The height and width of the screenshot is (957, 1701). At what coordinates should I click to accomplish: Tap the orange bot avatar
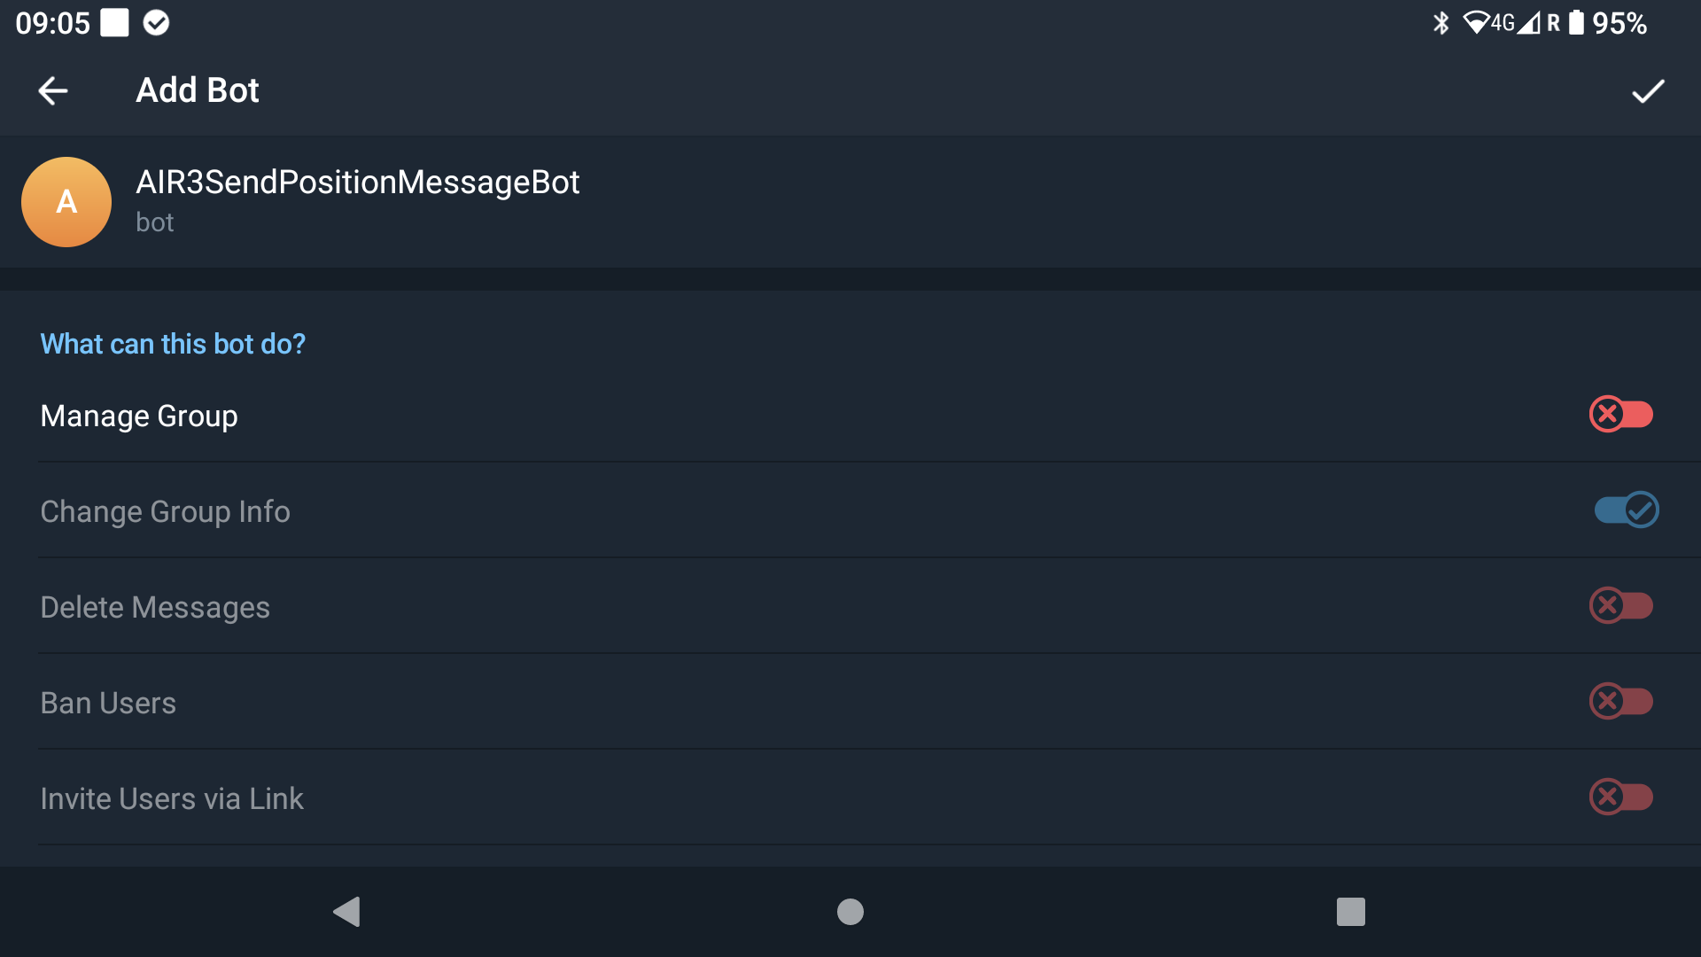coord(66,202)
